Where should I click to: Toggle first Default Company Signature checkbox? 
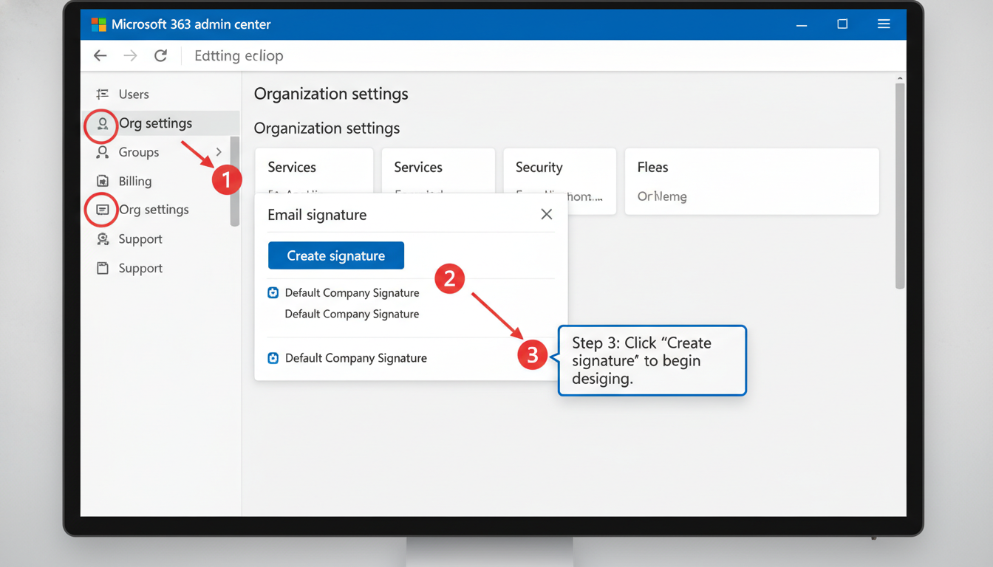pos(273,293)
